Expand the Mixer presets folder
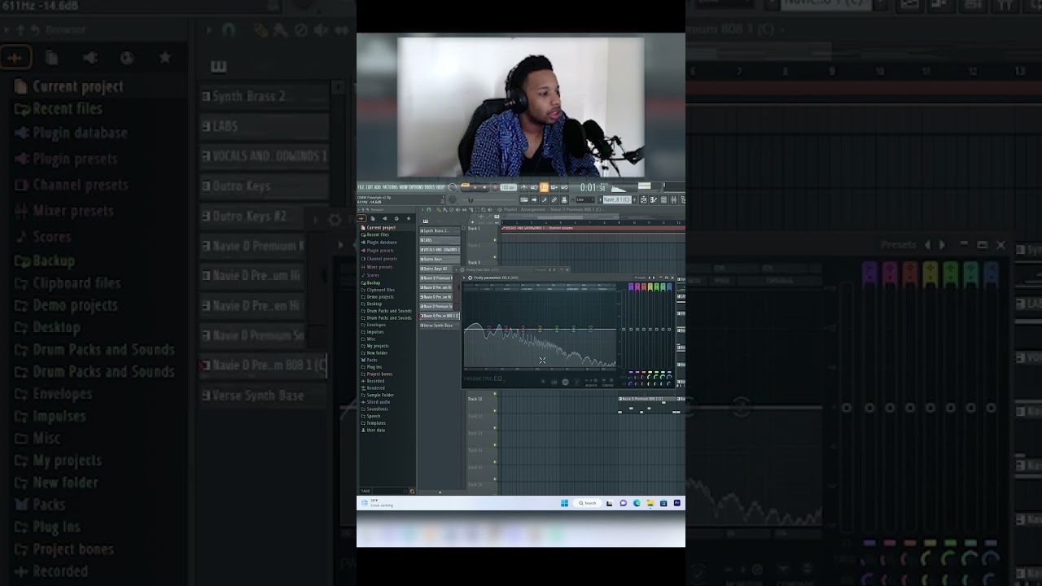The height and width of the screenshot is (586, 1042). 379,267
